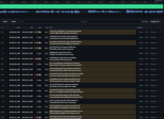The image size is (164, 119).
Task: Open Advanced options for row 7
Action: click(153, 64)
